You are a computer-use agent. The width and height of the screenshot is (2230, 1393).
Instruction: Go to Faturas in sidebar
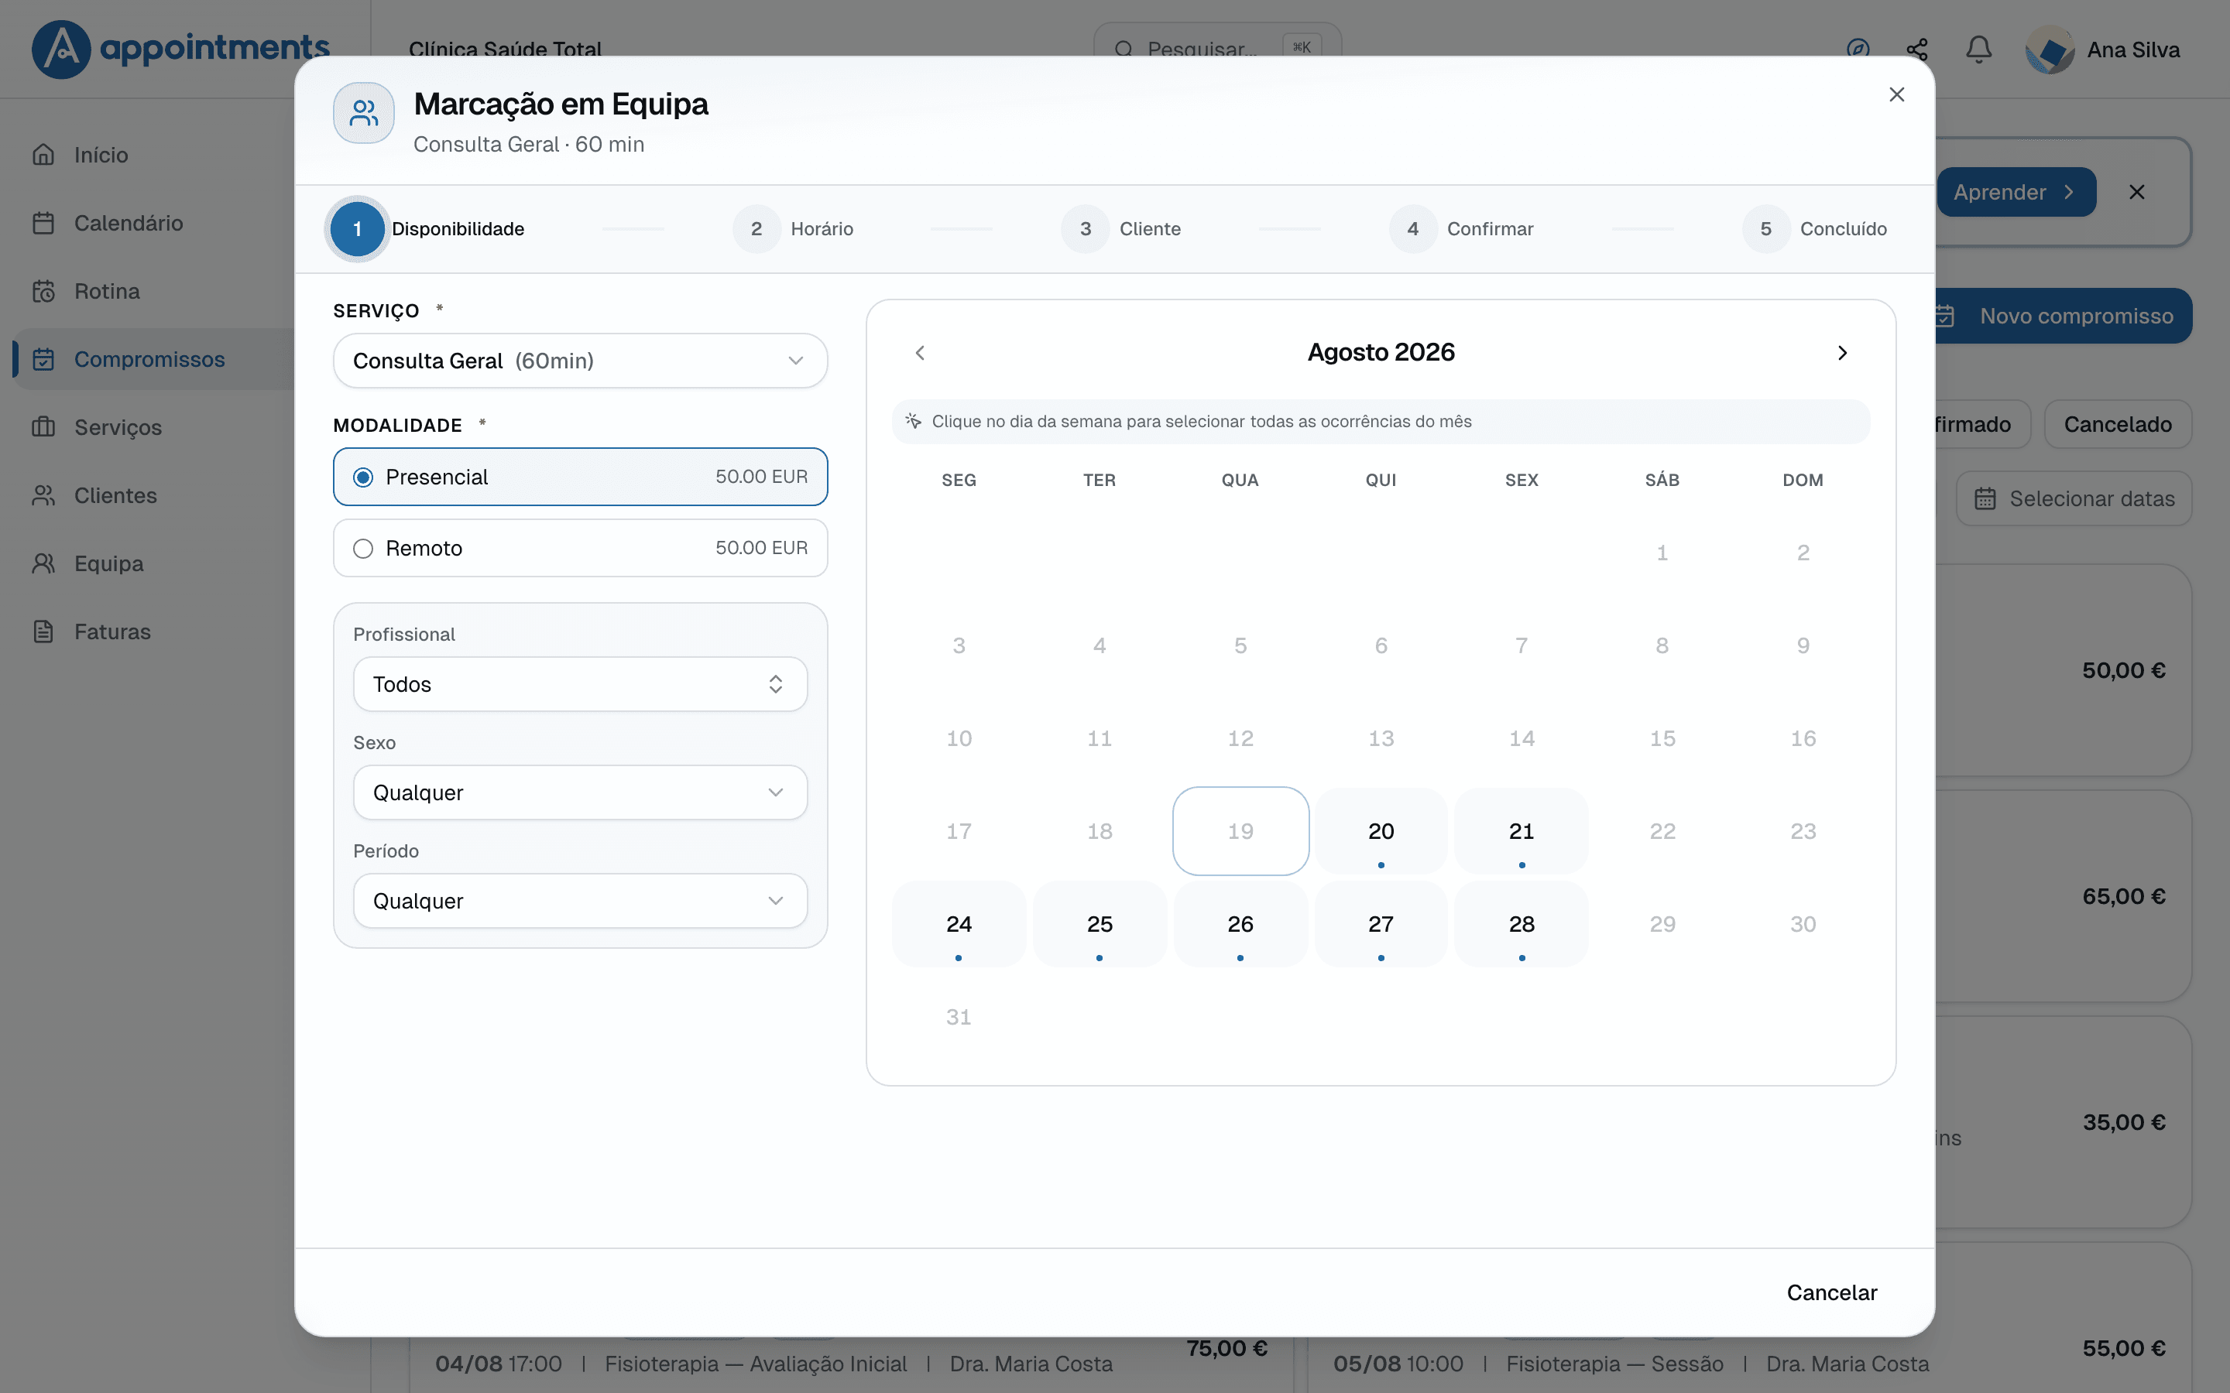click(112, 632)
